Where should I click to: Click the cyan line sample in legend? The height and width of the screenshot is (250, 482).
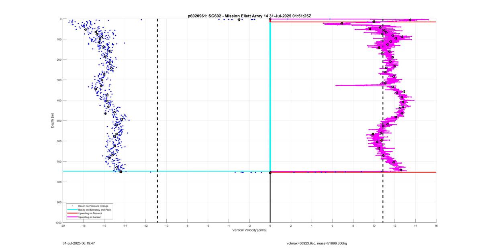pyautogui.click(x=72, y=209)
